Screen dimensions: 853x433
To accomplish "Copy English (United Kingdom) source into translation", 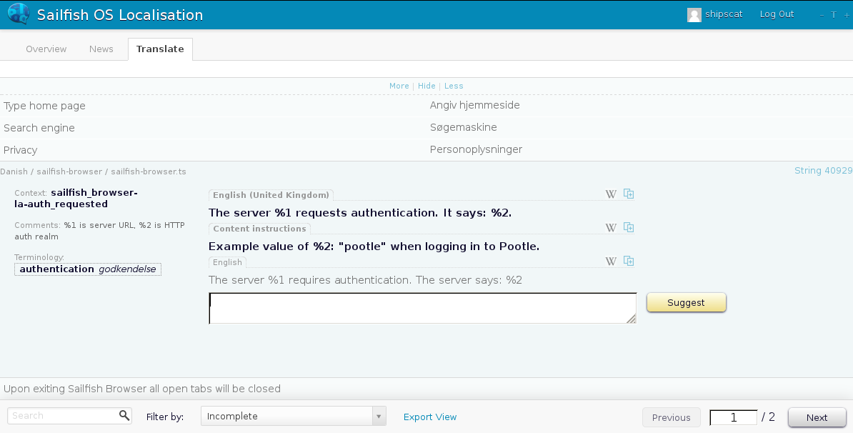I will tap(629, 194).
